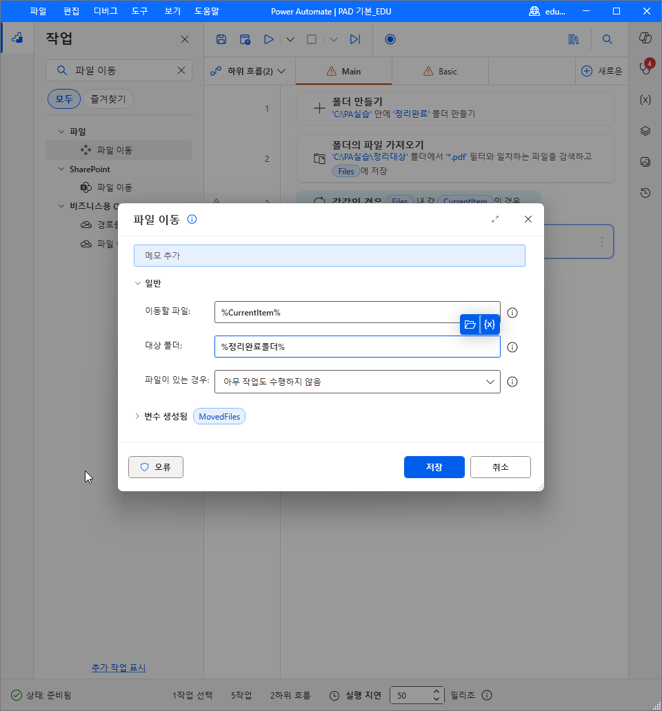Open the asset library icon
Screen dimensions: 662x711
point(574,39)
